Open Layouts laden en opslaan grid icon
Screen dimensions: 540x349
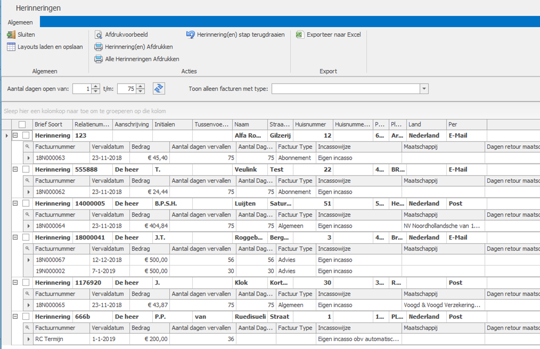(x=11, y=47)
